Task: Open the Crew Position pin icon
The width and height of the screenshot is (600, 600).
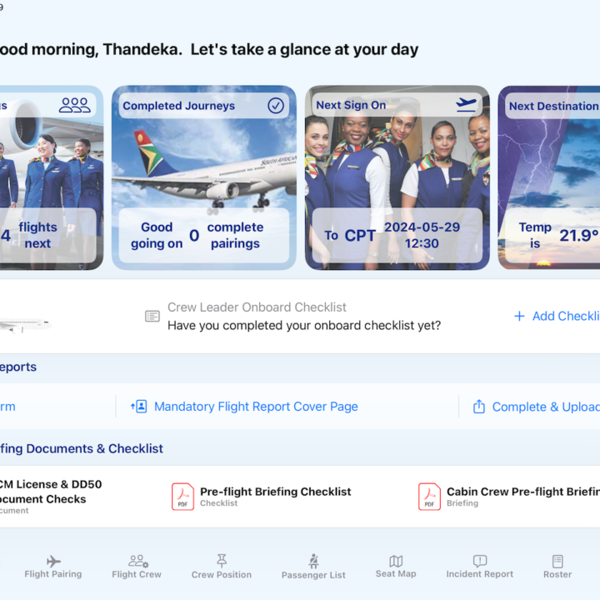Action: pyautogui.click(x=222, y=561)
